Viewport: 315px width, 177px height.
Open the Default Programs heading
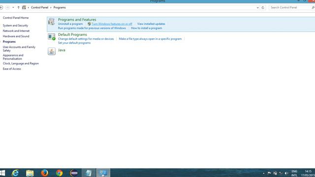(x=72, y=34)
